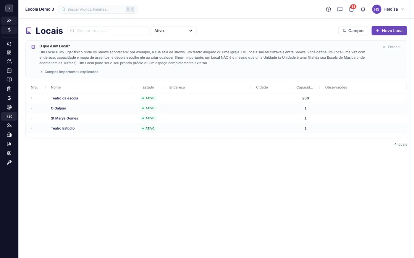The width and height of the screenshot is (414, 258).
Task: Open the Ativo status filter dropdown
Action: click(x=173, y=31)
